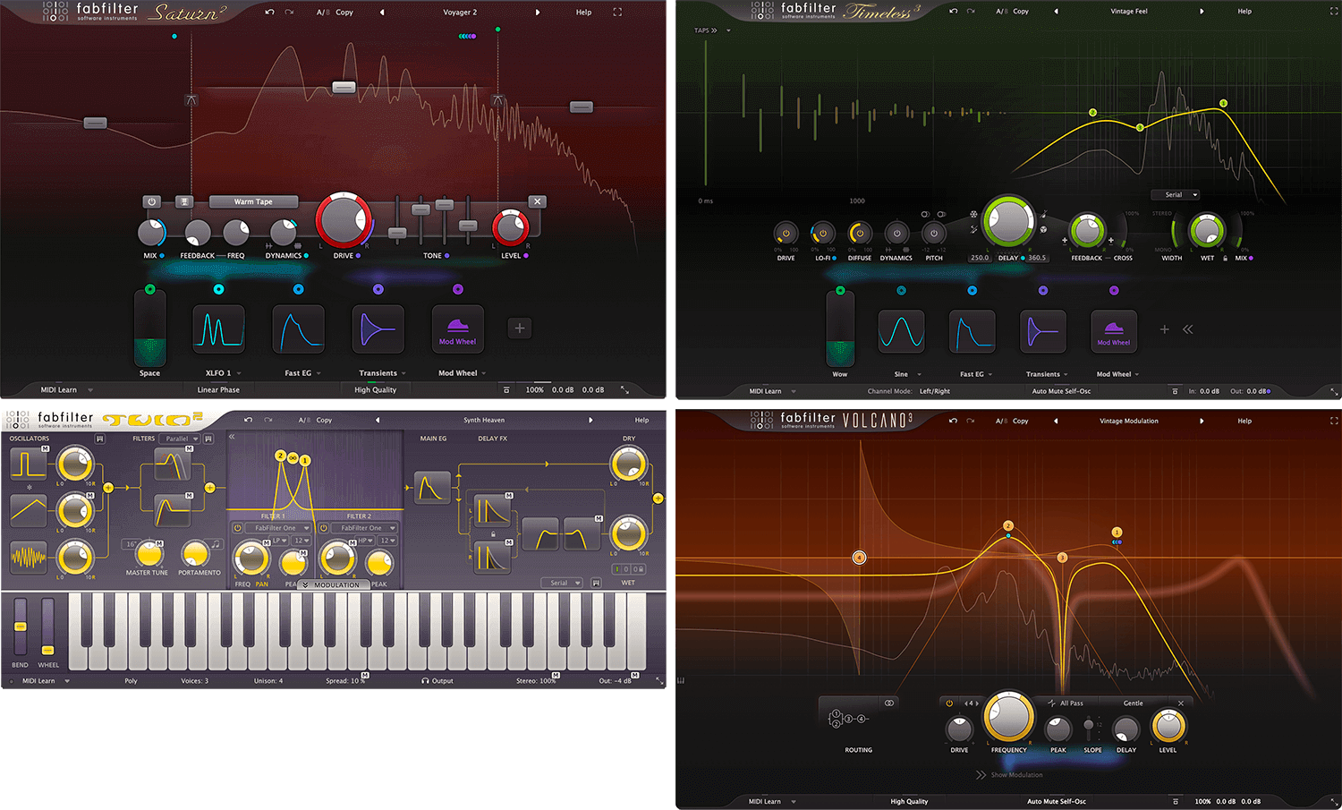Toggle Lo-Fi effect power in Timeless

click(x=823, y=234)
